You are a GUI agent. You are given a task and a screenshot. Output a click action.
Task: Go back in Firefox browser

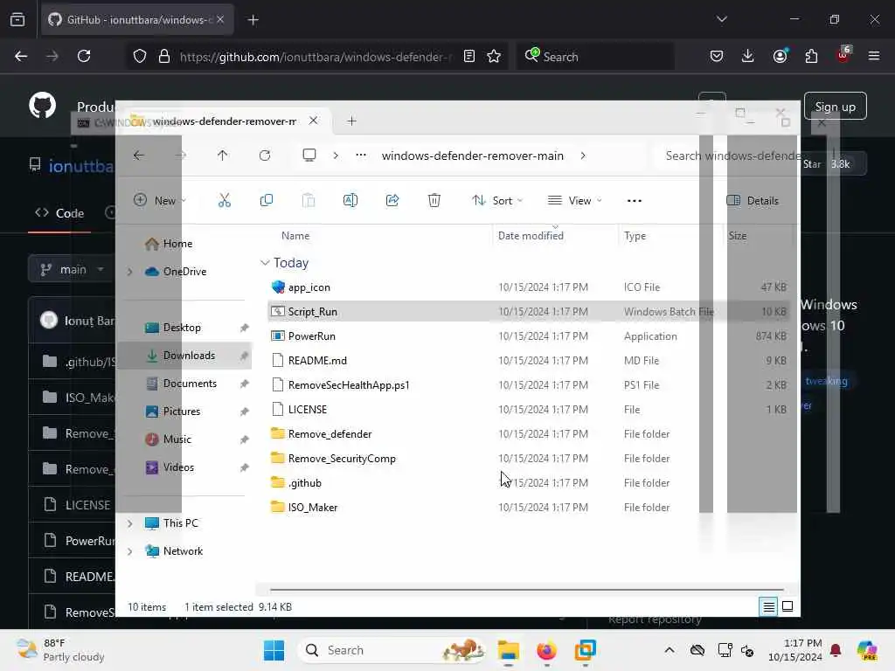pyautogui.click(x=21, y=56)
